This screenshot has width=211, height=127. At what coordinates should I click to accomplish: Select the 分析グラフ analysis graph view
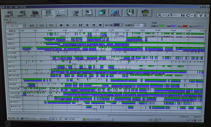click(x=48, y=13)
